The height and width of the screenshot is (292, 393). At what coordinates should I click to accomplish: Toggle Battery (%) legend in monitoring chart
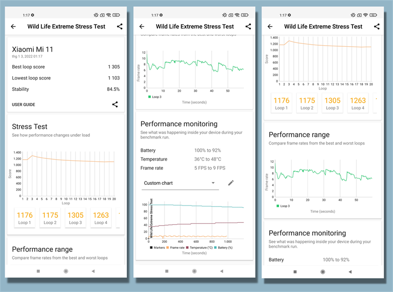[224, 248]
